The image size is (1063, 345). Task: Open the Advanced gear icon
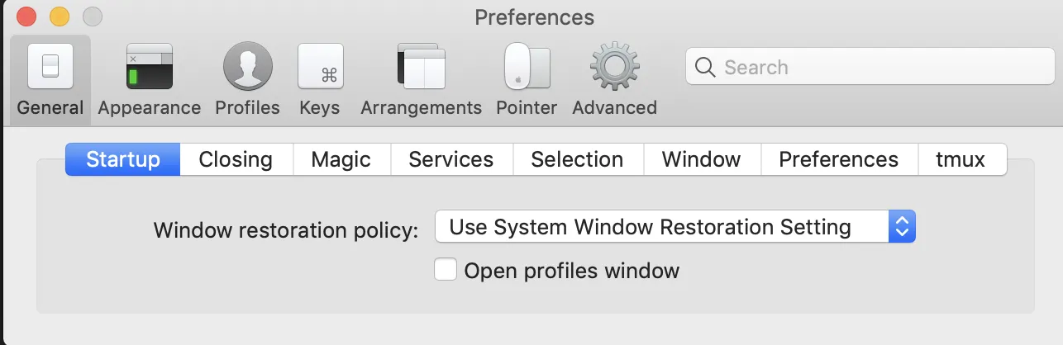coord(614,68)
